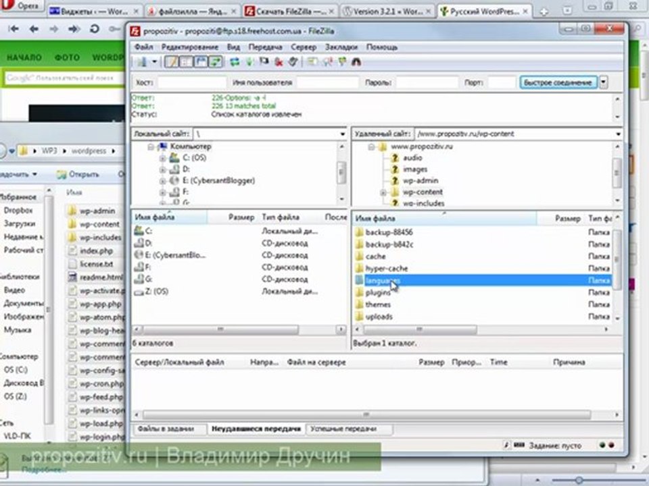
Task: Click the Имя пользователя input field
Action: tap(327, 82)
